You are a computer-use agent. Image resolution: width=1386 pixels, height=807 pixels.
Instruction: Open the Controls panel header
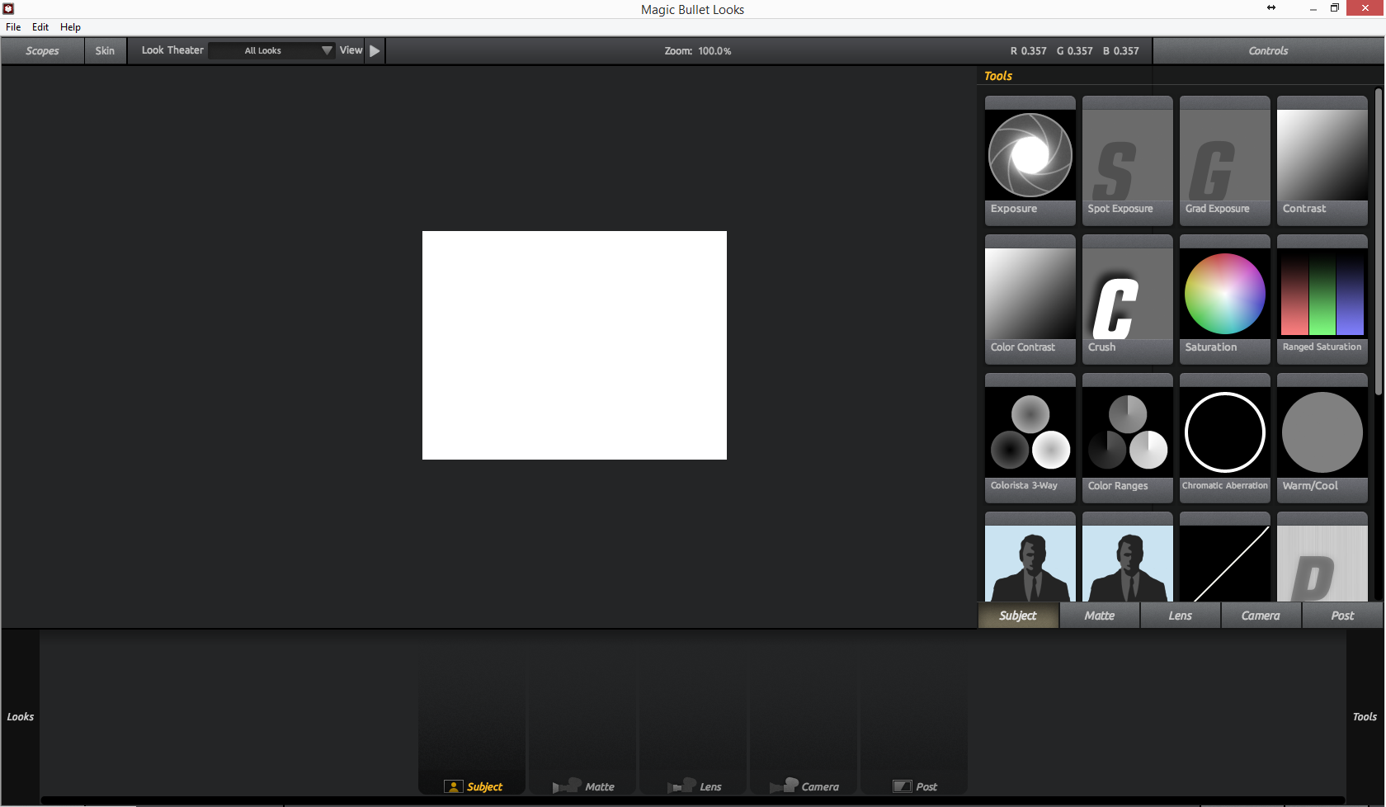(1267, 51)
